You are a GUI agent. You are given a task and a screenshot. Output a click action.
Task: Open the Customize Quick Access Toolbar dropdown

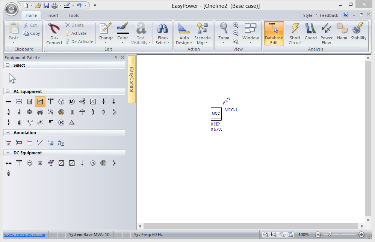(x=95, y=5)
